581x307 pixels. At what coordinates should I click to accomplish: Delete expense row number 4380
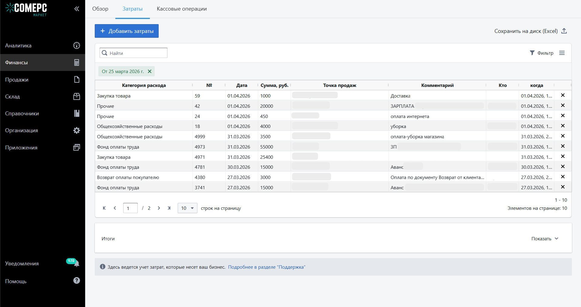(563, 177)
